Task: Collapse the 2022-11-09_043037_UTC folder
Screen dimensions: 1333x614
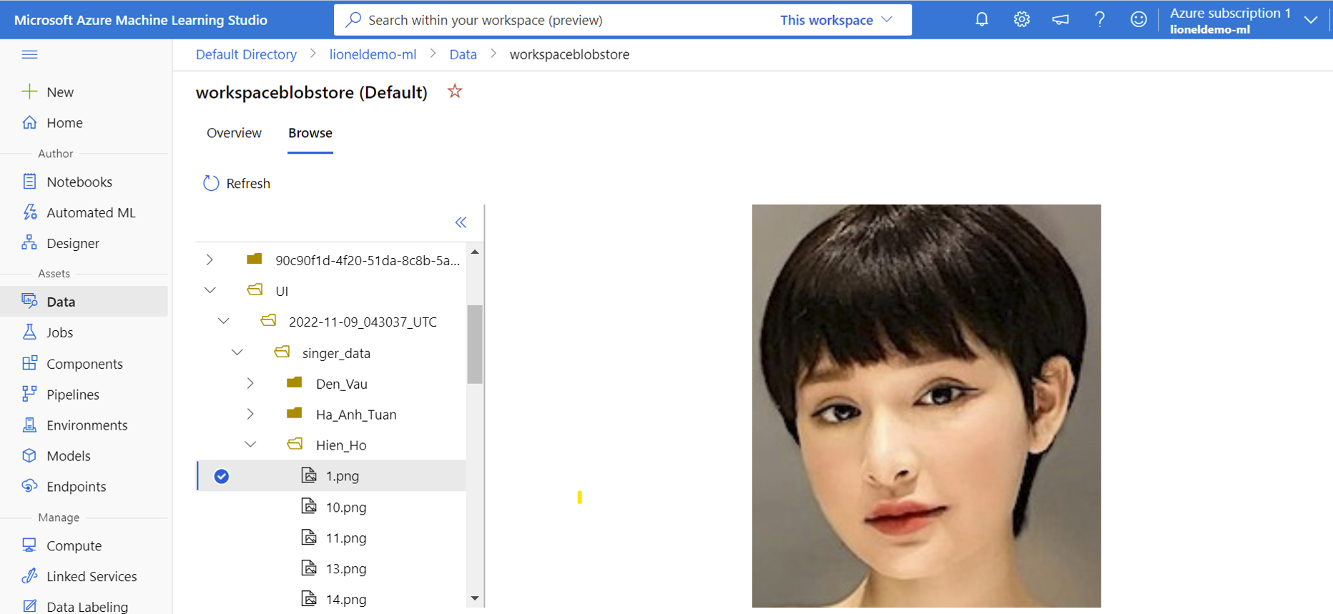Action: (223, 321)
